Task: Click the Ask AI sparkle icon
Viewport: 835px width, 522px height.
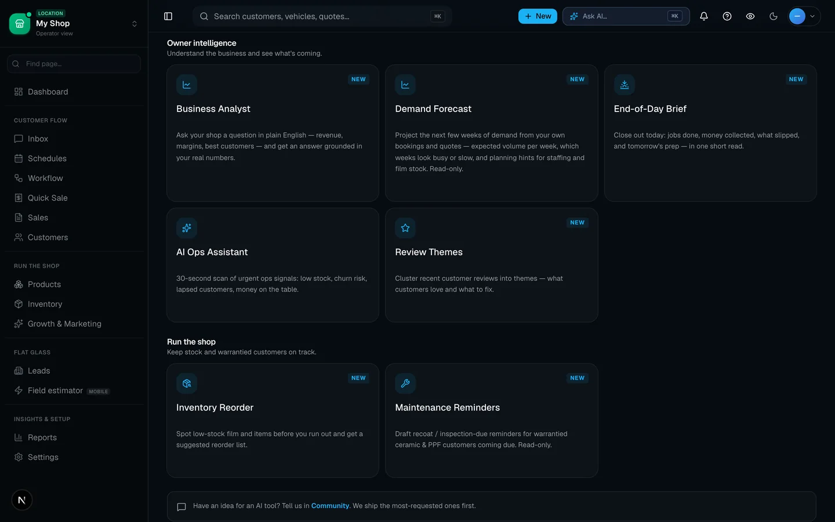Action: (574, 16)
